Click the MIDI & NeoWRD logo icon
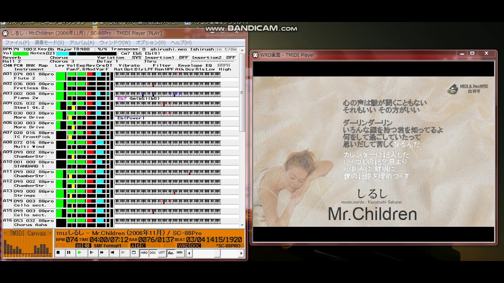Screen dimensions: 504x283 452,89
